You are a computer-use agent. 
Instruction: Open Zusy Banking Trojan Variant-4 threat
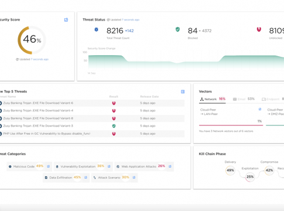[38, 111]
